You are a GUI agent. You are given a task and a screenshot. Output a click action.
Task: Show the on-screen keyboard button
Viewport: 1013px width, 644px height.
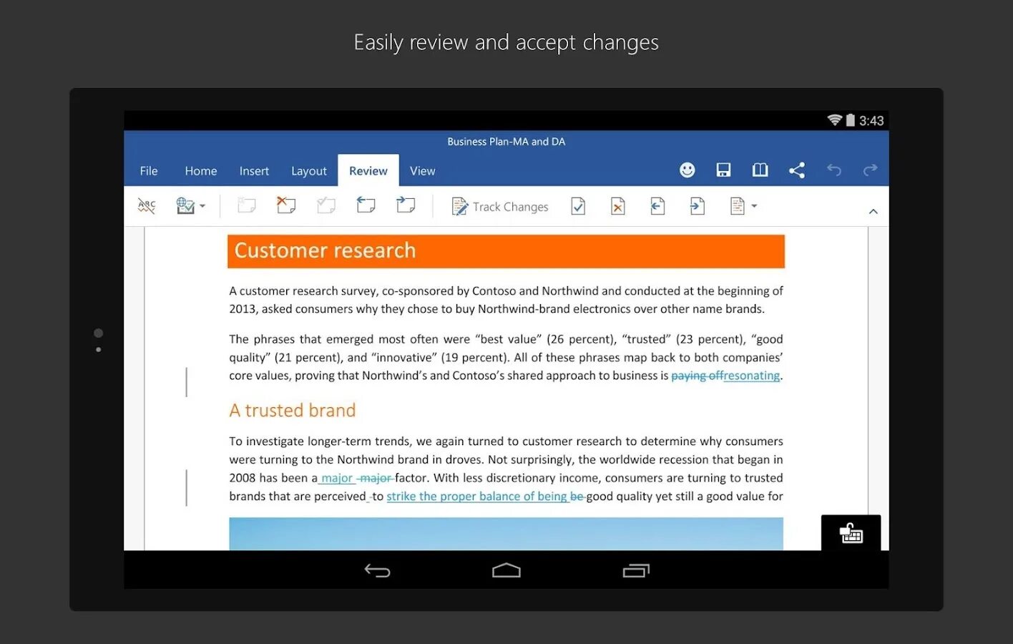coord(851,532)
